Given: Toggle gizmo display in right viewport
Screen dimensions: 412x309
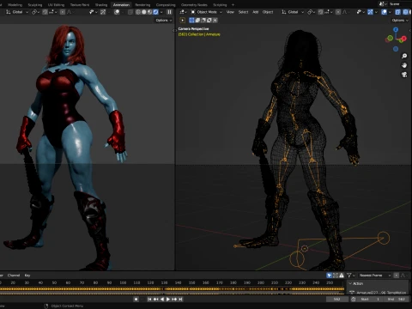Looking at the screenshot, I should tap(370, 12).
